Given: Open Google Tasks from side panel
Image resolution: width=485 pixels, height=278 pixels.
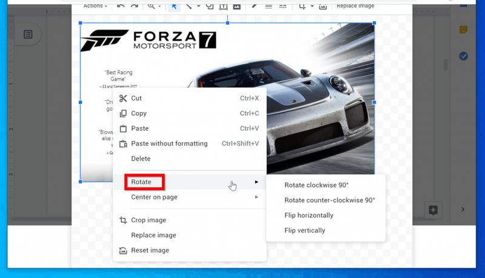Looking at the screenshot, I should [x=463, y=56].
